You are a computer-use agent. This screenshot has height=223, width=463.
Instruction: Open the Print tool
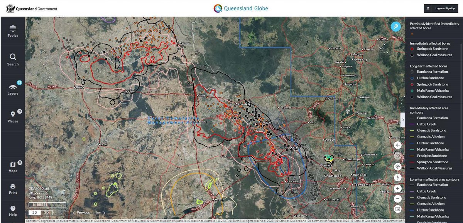tap(13, 189)
